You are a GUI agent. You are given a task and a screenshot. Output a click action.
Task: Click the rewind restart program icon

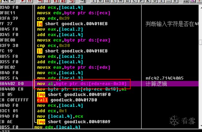pyautogui.click(x=5, y=1)
